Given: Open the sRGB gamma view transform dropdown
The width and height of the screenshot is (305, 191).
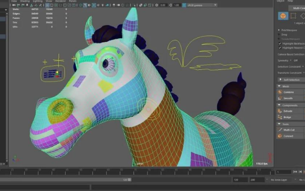Looking at the screenshot, I should point(202,5).
